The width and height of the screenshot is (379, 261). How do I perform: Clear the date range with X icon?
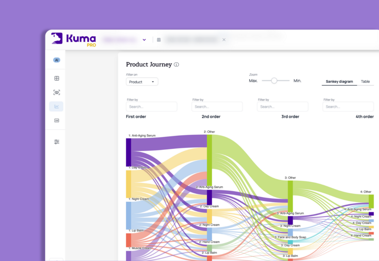[224, 40]
